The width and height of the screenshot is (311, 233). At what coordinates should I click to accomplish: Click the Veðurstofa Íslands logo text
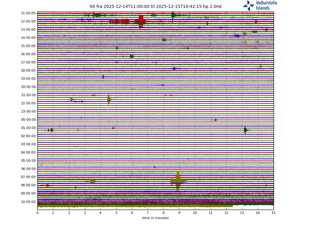point(266,5)
